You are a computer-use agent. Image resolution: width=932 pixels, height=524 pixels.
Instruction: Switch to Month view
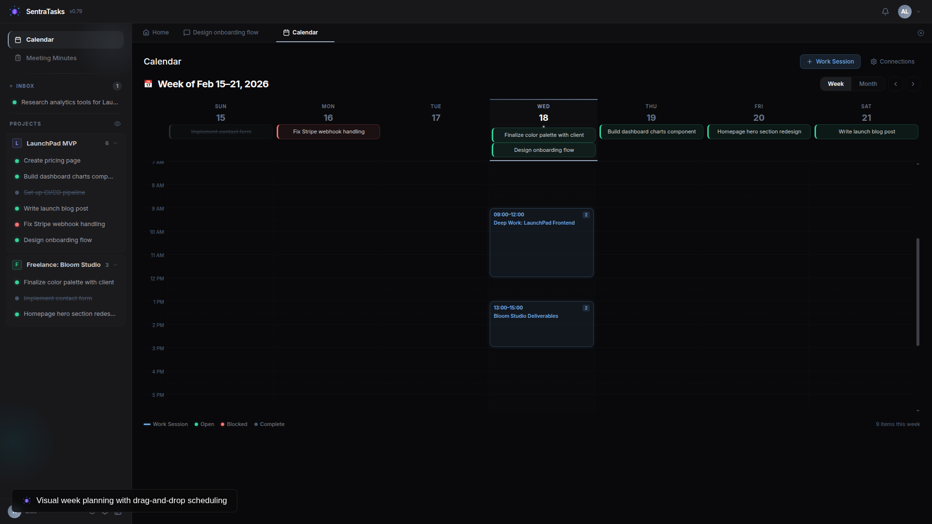[867, 83]
